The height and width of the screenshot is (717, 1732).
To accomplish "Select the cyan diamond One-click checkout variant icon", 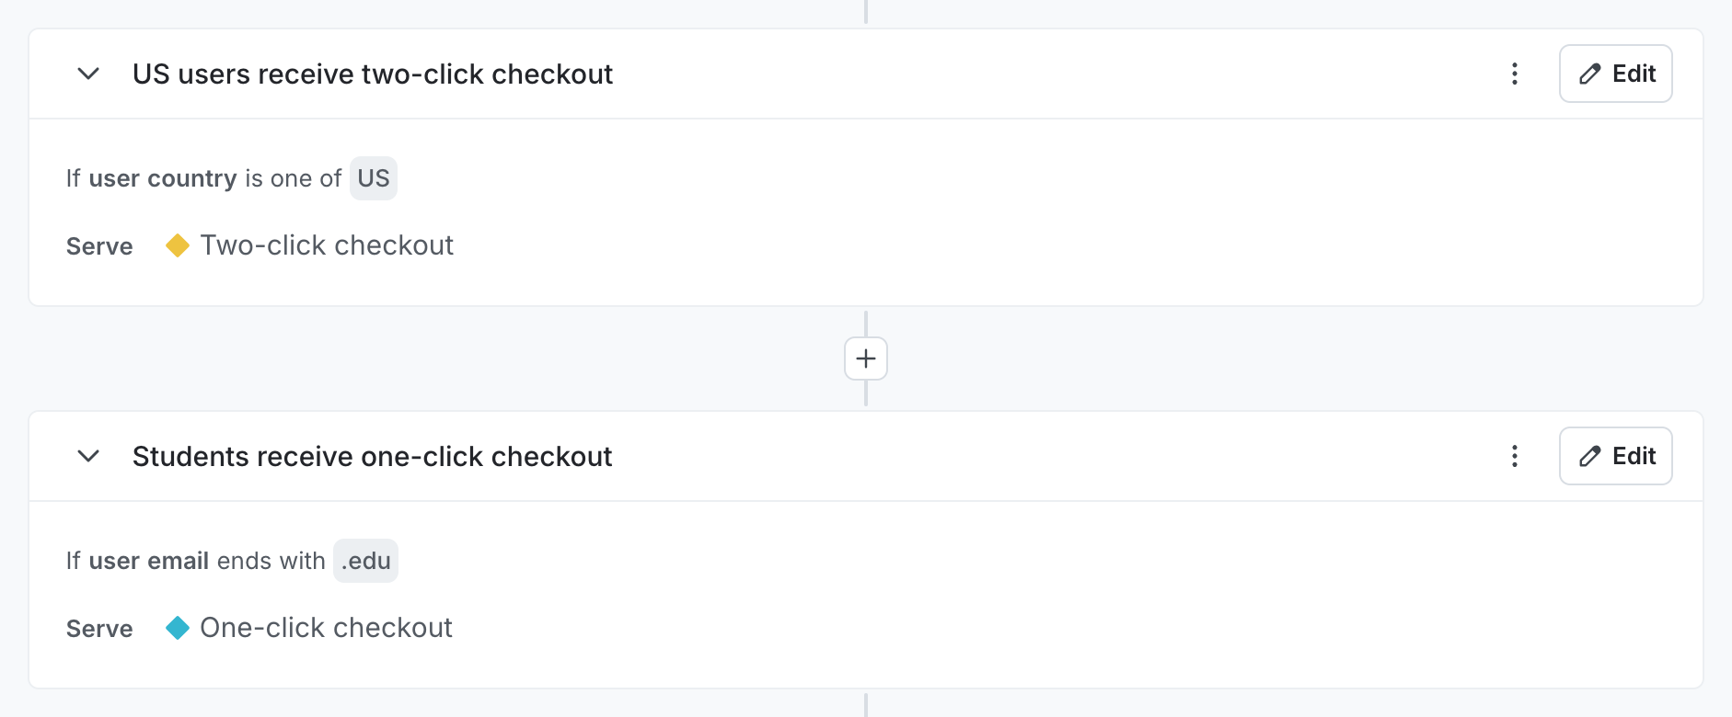I will coord(177,627).
